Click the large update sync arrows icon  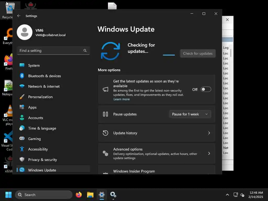[x=110, y=51]
